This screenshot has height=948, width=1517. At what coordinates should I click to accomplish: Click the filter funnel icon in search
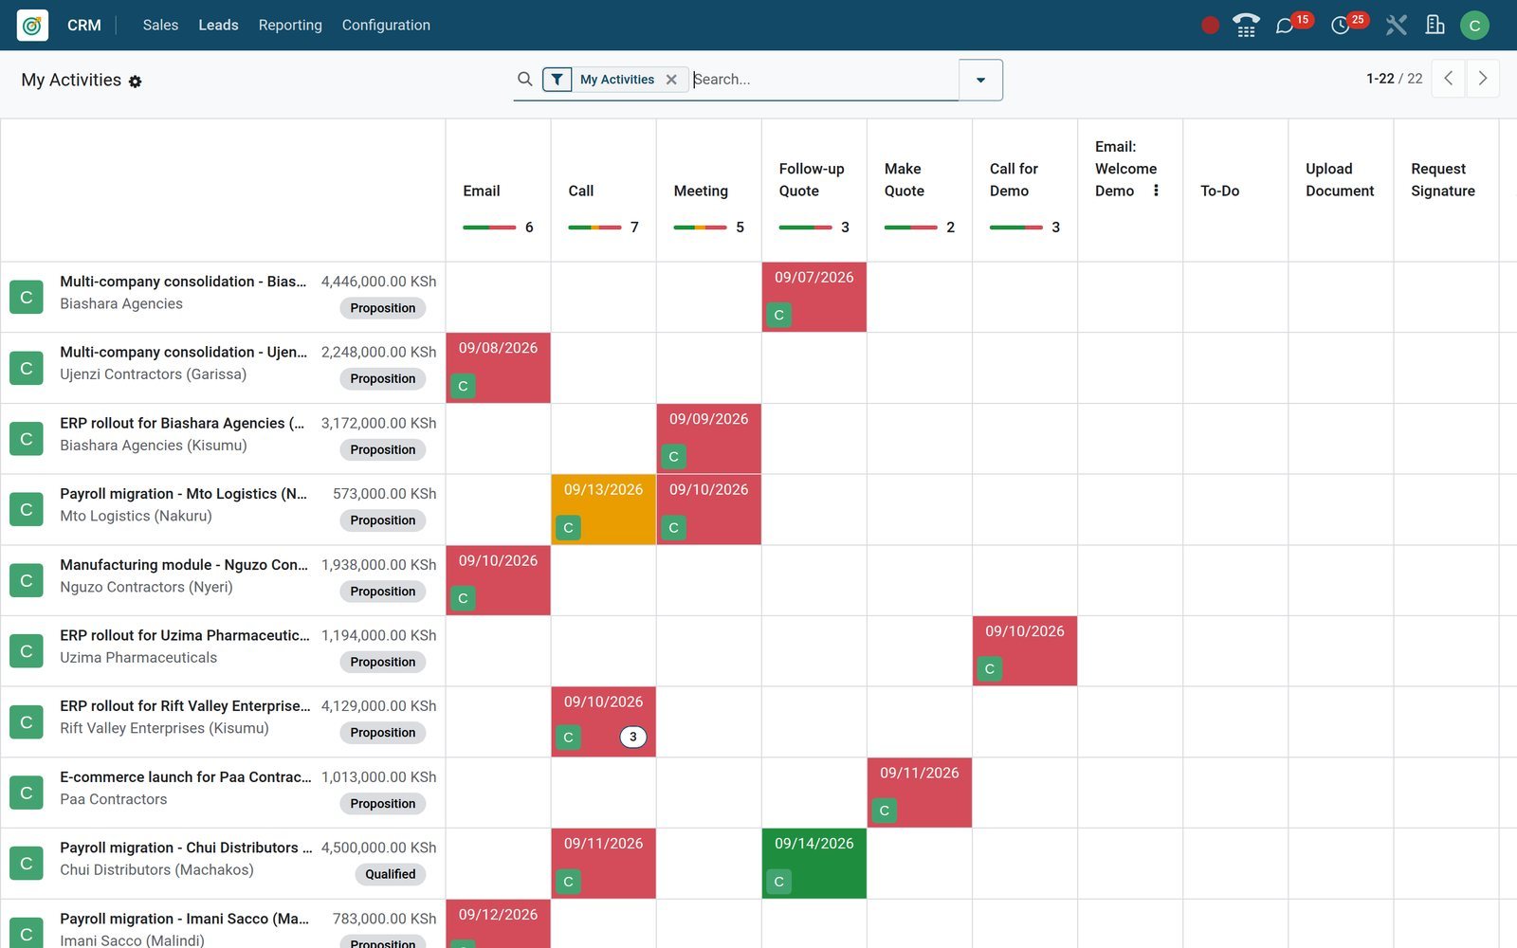click(557, 80)
